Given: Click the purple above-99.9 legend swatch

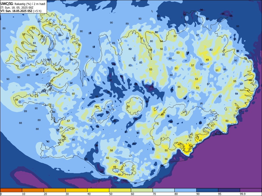Looking at the screenshot, I should (x=251, y=190).
